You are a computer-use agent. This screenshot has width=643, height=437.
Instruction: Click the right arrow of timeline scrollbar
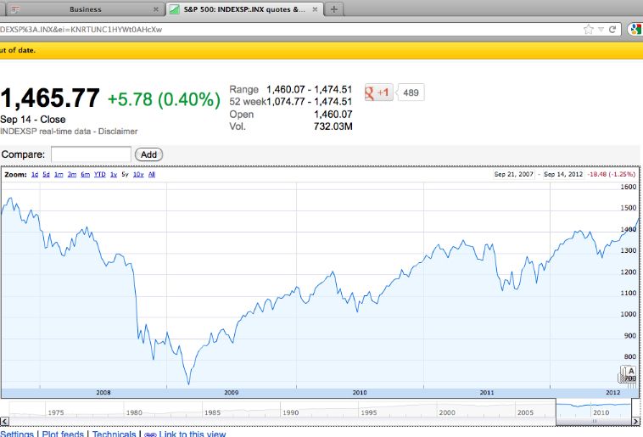point(636,422)
